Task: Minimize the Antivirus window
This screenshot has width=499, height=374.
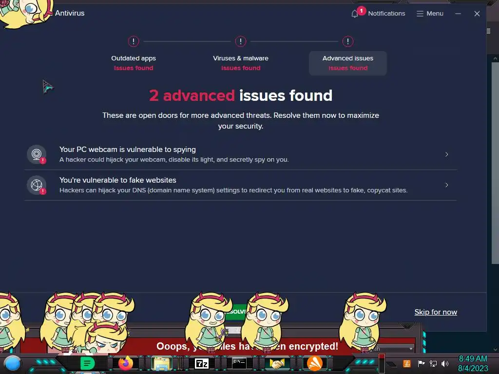Action: pos(458,14)
